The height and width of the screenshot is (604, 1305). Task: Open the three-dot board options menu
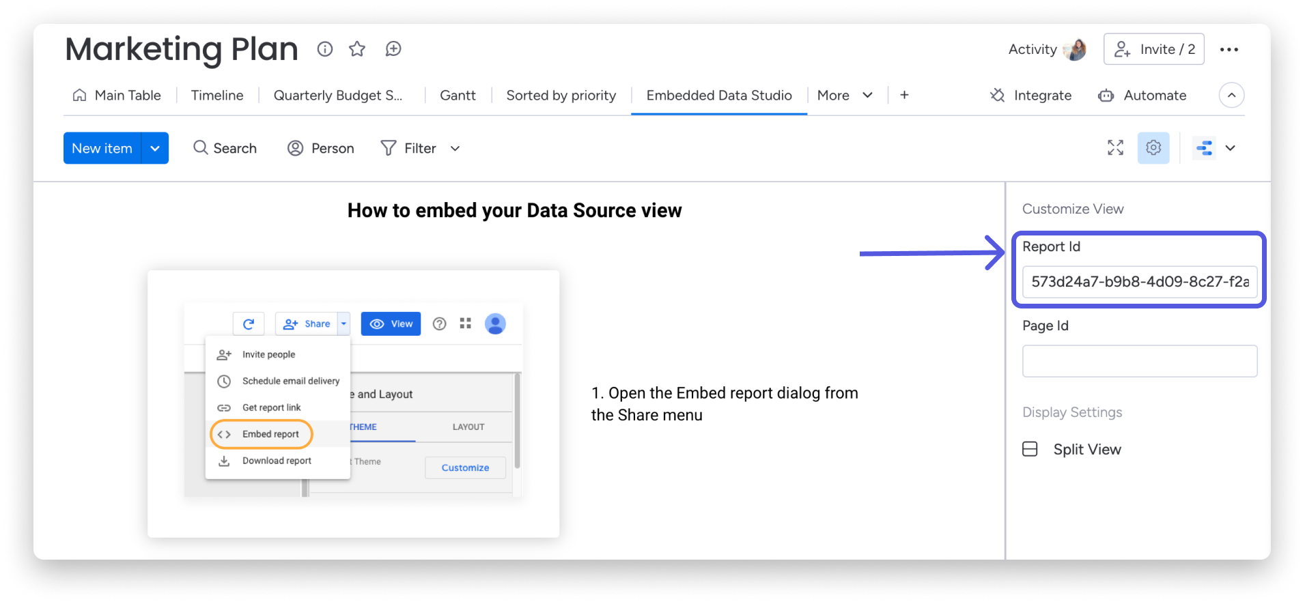tap(1229, 49)
